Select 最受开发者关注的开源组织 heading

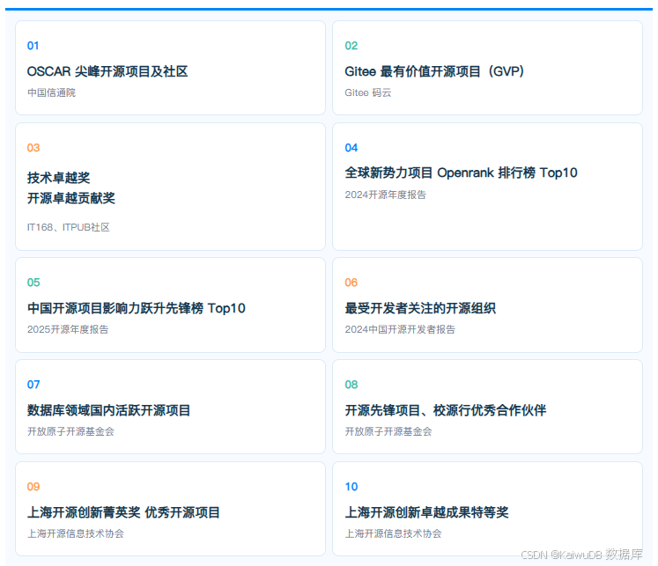tap(420, 308)
